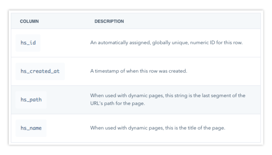Click the hs_path code label

31,100
